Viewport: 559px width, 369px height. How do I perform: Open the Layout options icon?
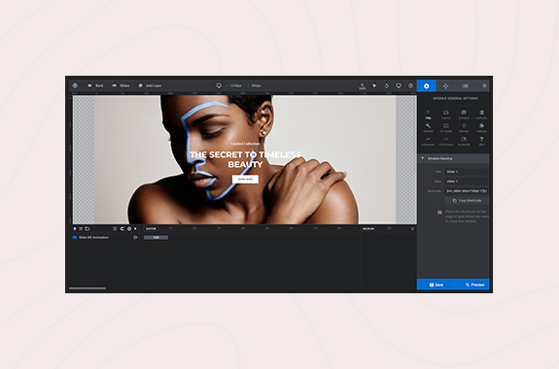[x=445, y=115]
